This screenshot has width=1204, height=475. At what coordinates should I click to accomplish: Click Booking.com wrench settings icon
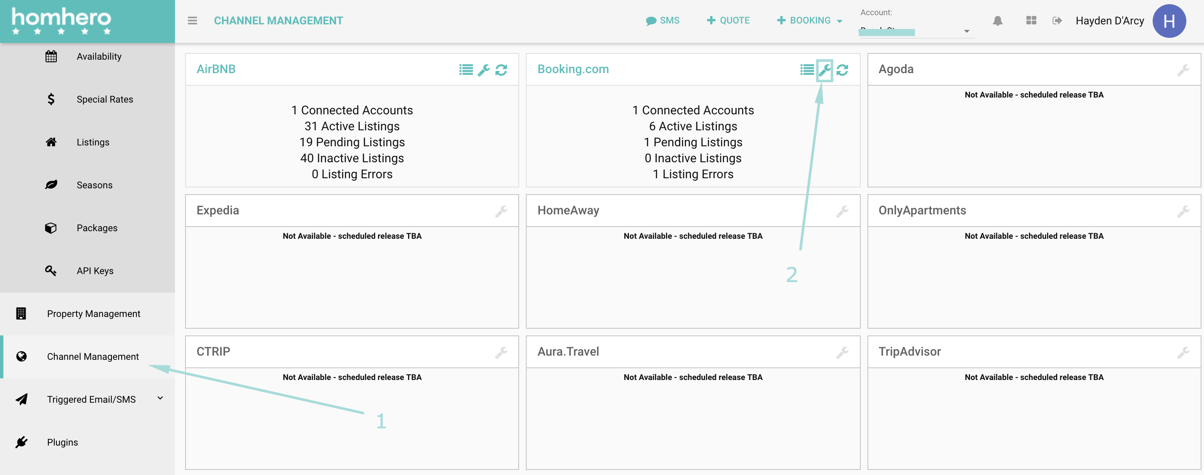pos(825,70)
